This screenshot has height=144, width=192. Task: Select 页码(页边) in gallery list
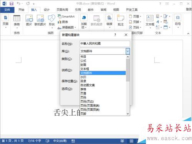(x=103, y=101)
